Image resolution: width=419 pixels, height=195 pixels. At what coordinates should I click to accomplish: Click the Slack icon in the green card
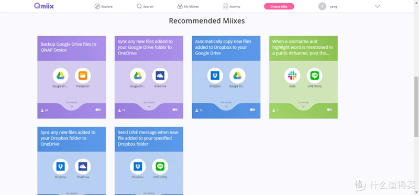[292, 75]
